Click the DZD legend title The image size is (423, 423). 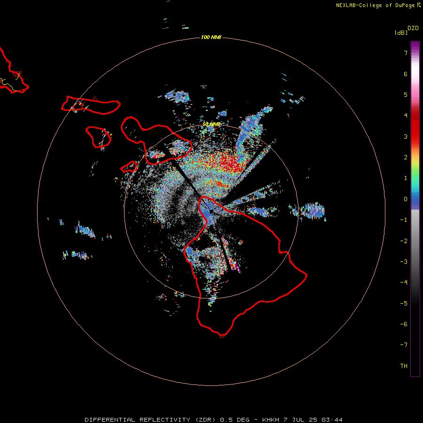pos(413,28)
